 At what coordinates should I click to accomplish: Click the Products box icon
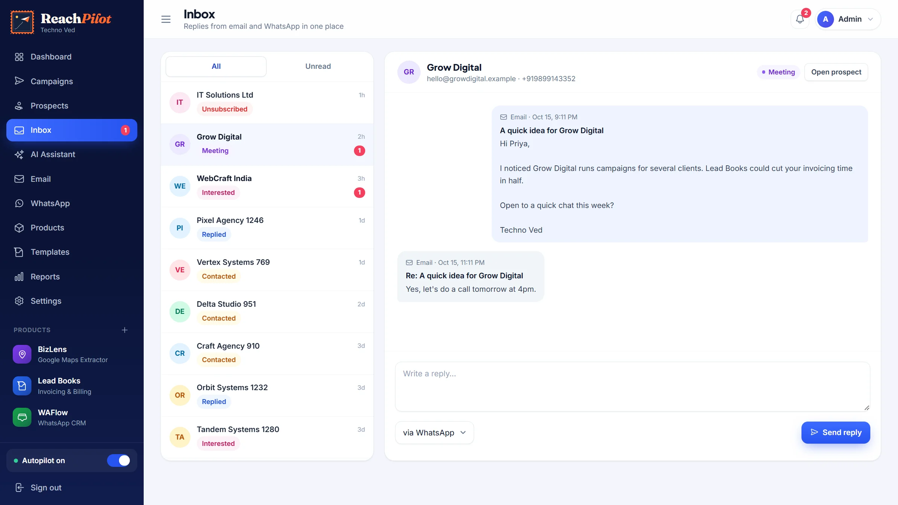point(19,228)
